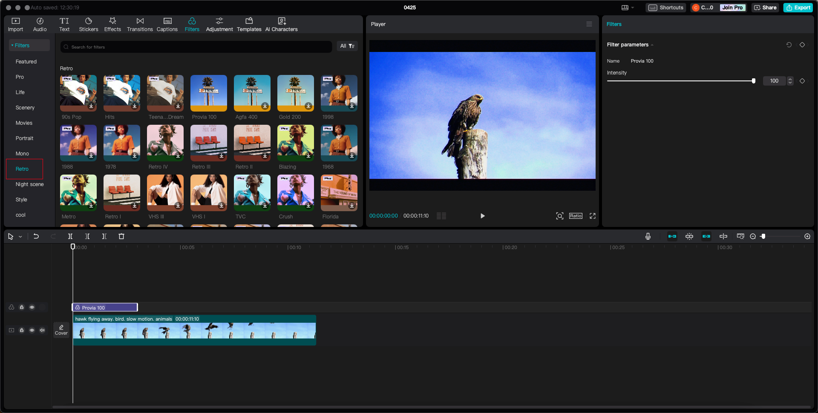Click the Cover edit button

point(61,330)
